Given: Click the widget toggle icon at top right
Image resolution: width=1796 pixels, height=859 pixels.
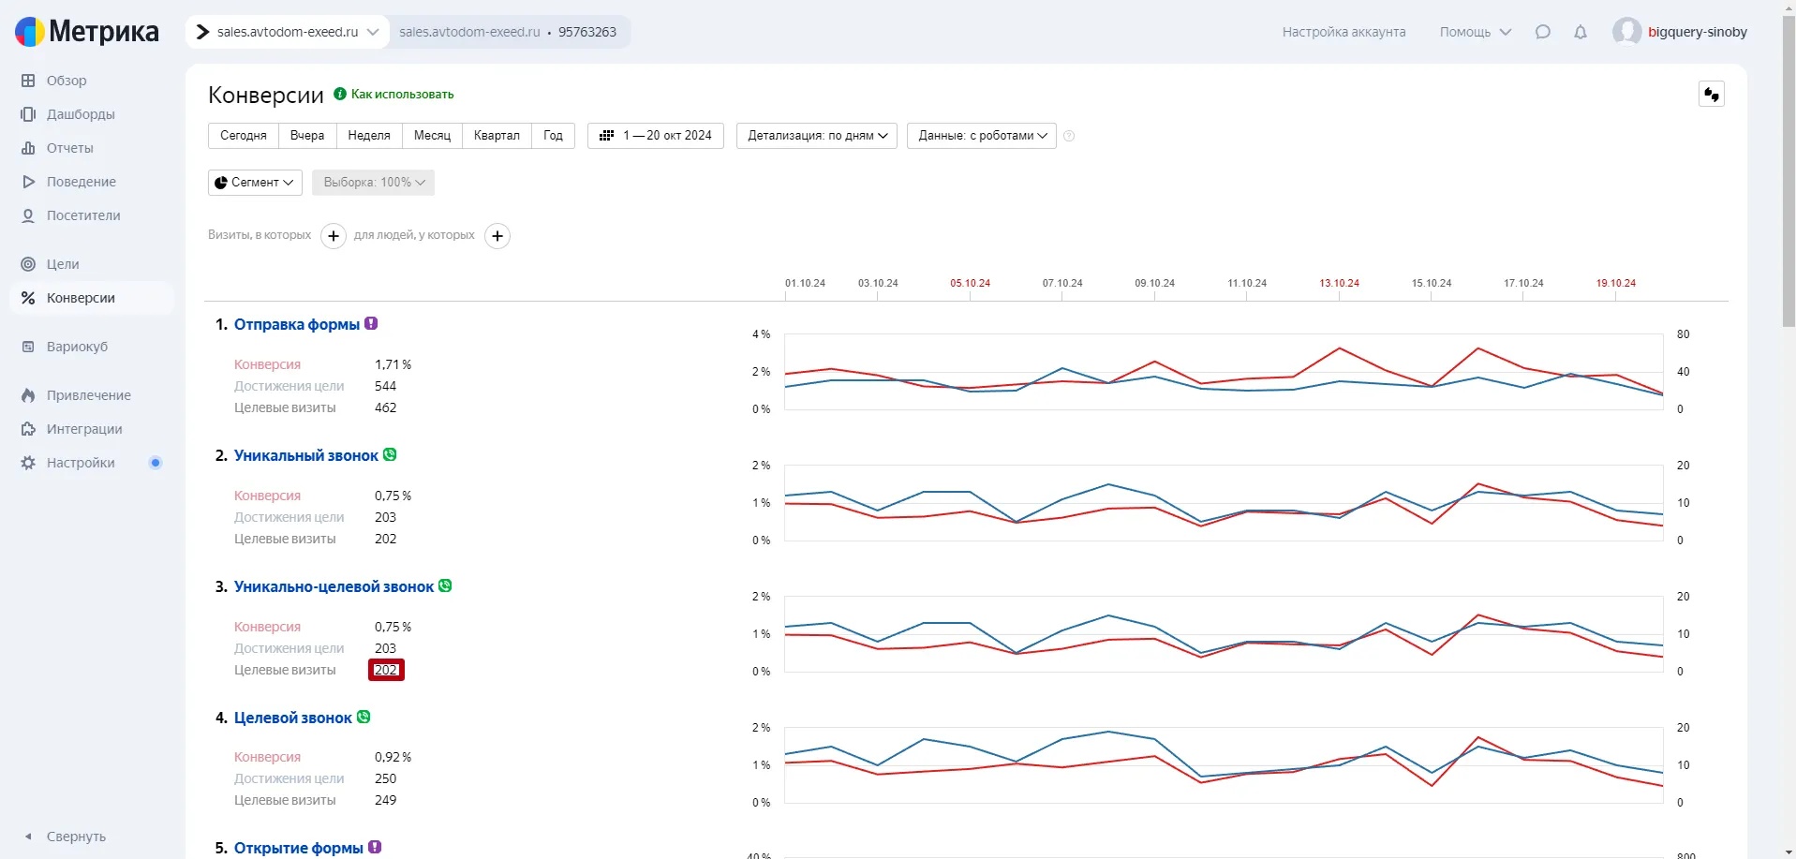Looking at the screenshot, I should [x=1711, y=95].
